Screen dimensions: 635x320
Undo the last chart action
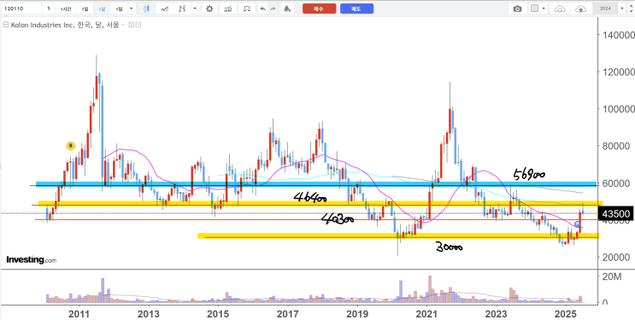[263, 9]
